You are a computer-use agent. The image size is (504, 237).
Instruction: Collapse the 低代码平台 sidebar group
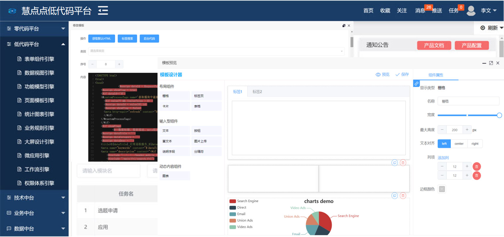[63, 44]
